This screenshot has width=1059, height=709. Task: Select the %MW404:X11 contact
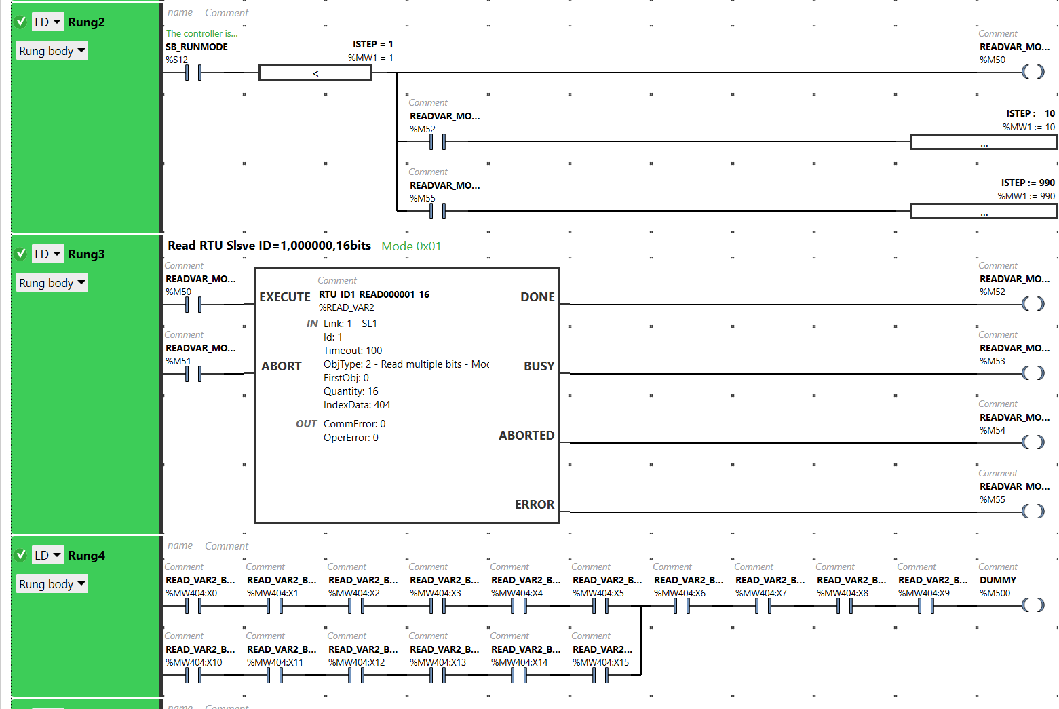[275, 675]
